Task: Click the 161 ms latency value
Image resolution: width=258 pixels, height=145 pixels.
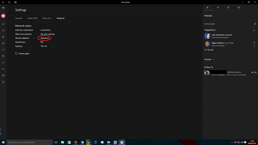Action: 44,46
